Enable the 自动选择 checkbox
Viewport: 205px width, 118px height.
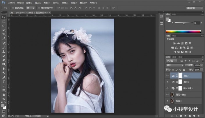(13, 8)
